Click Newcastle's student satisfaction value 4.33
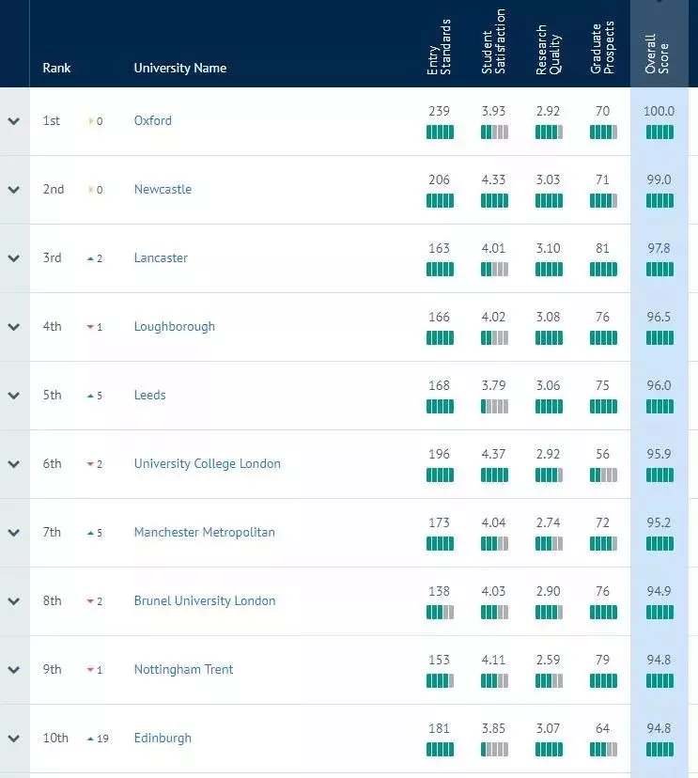Image resolution: width=698 pixels, height=778 pixels. click(x=493, y=179)
